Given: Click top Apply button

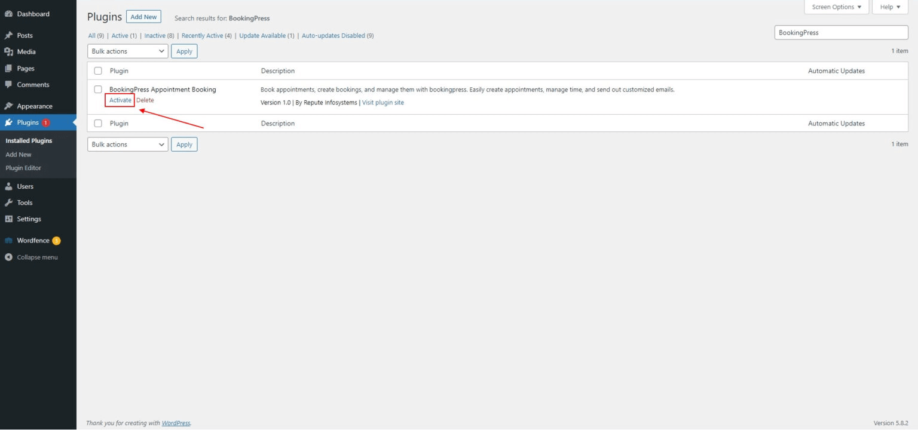Looking at the screenshot, I should click(x=184, y=51).
